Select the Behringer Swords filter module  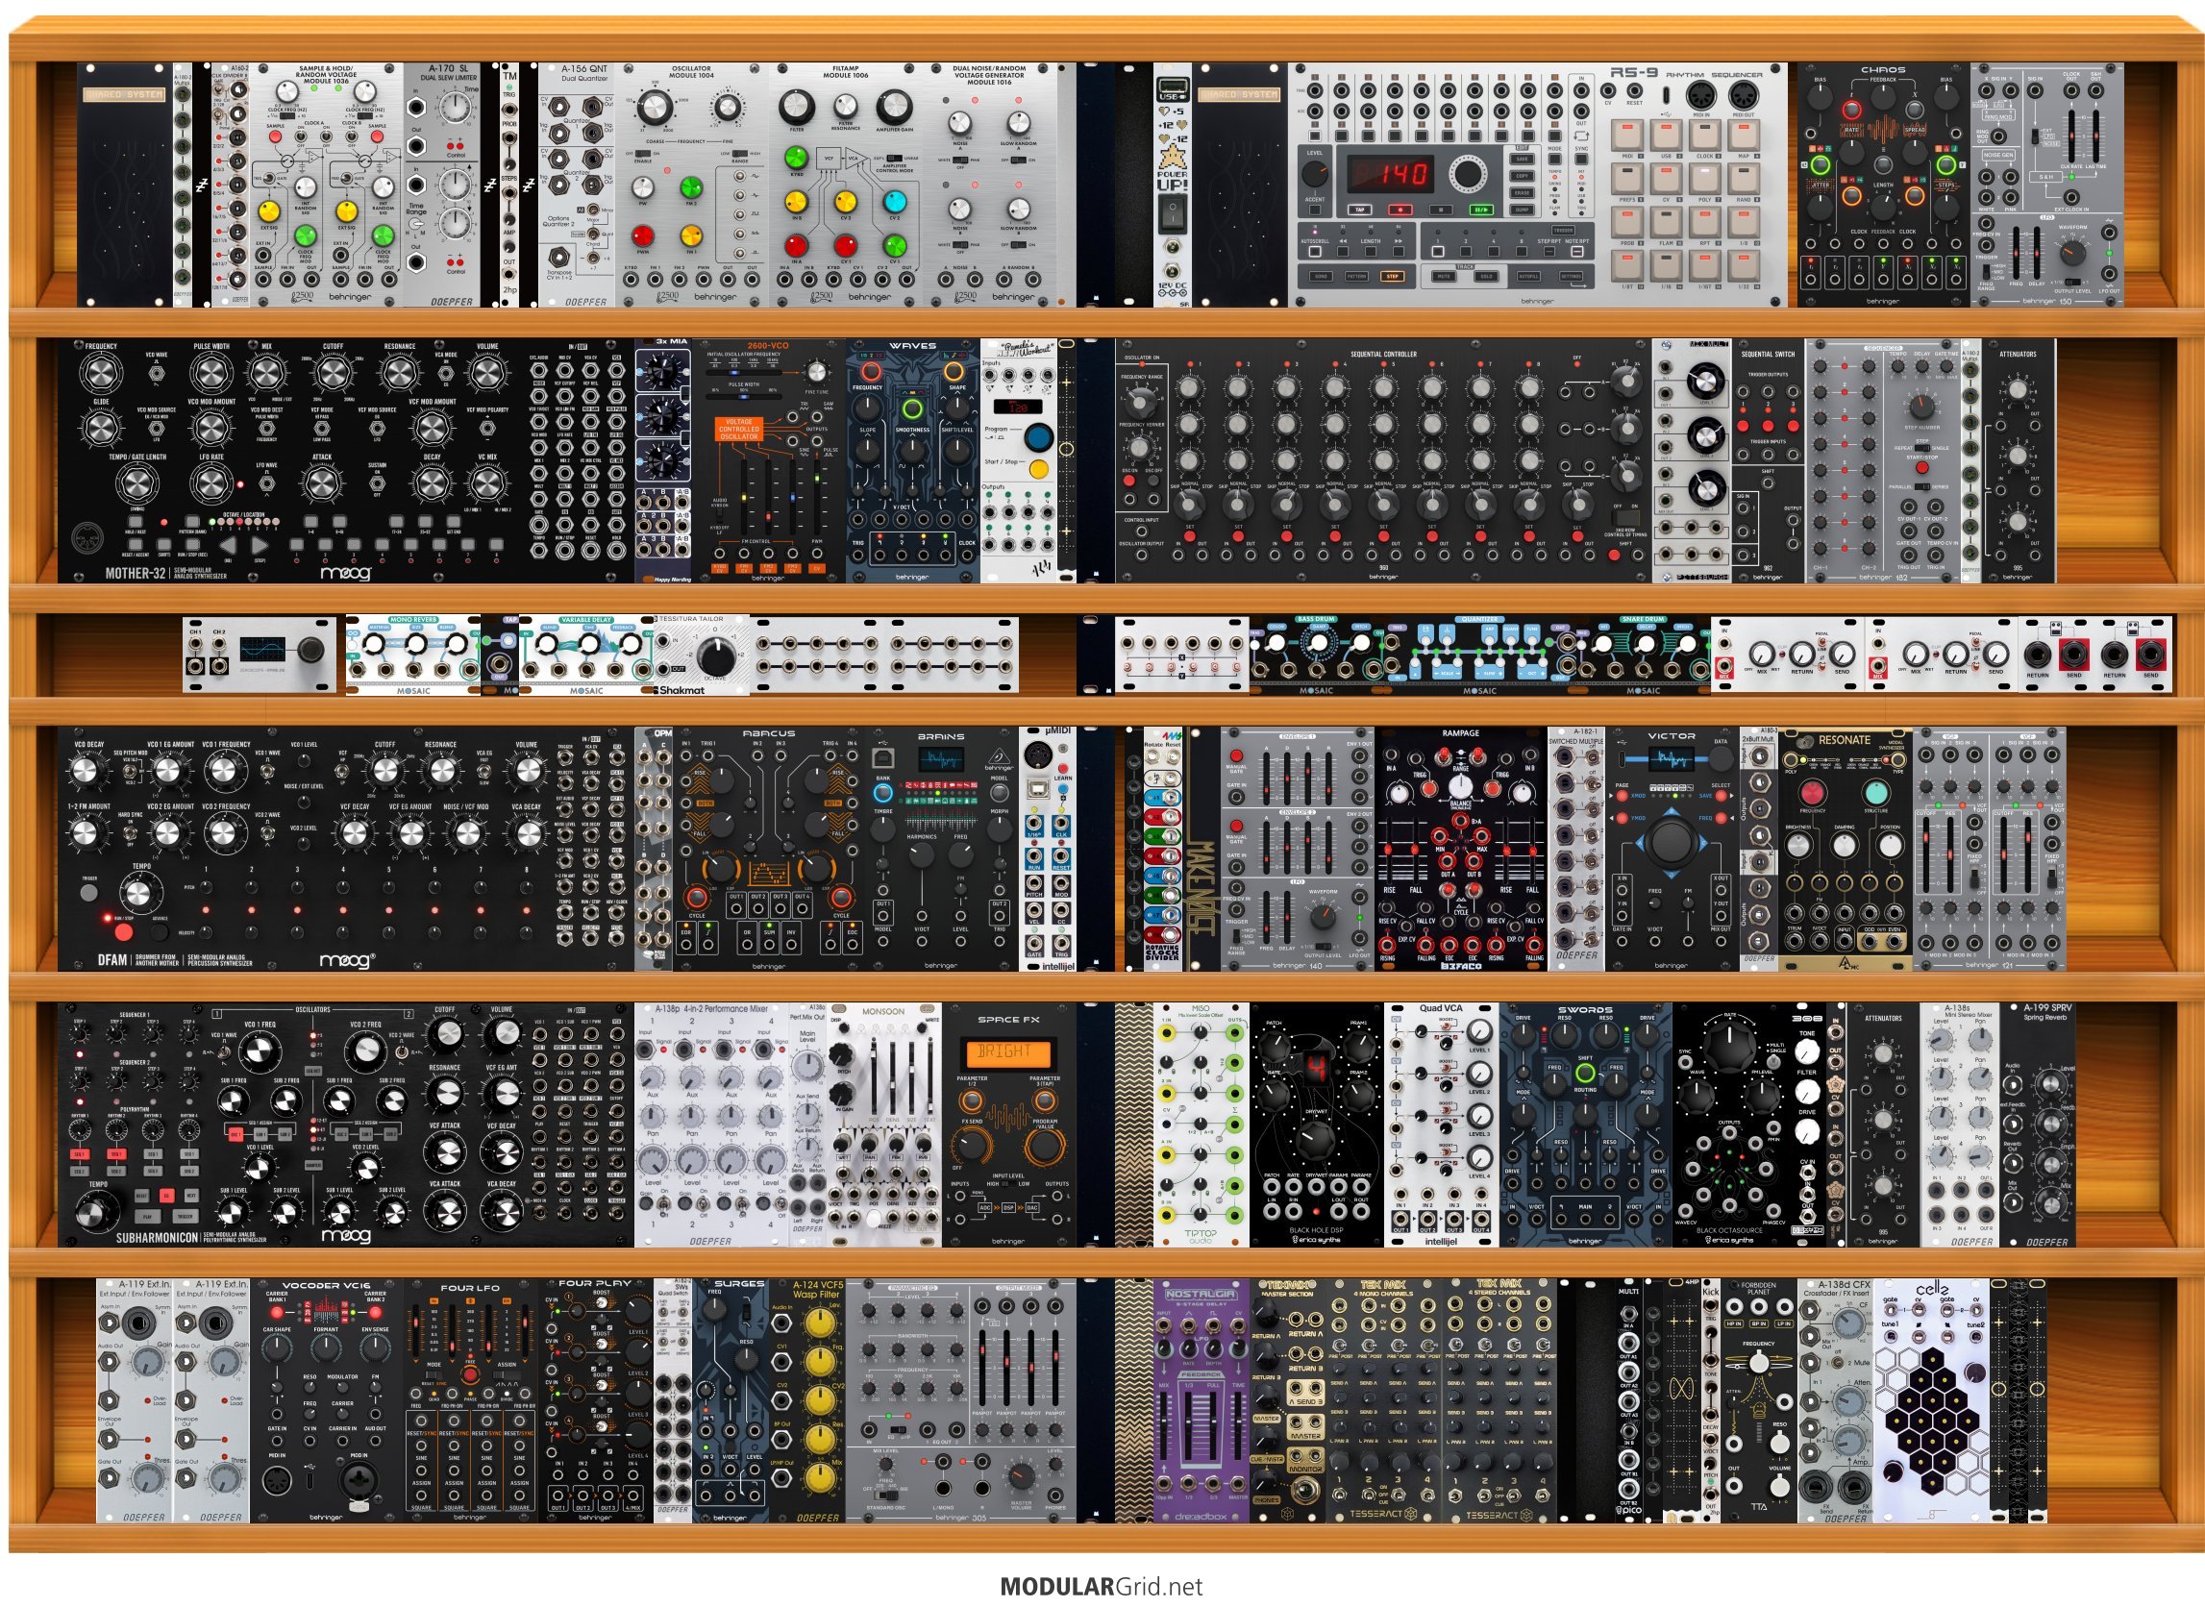click(1585, 1125)
